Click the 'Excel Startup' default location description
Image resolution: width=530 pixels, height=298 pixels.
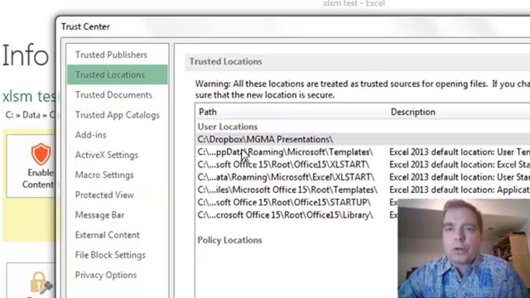459,164
